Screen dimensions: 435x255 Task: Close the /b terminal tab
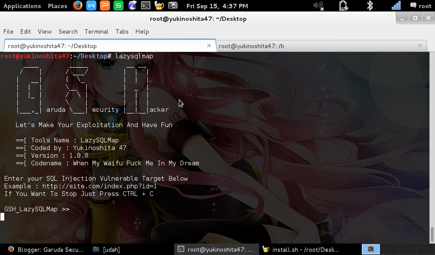tap(420, 45)
